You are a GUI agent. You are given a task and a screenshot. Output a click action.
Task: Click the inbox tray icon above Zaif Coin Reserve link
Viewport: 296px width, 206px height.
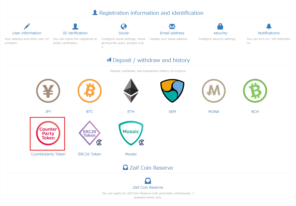(x=148, y=181)
